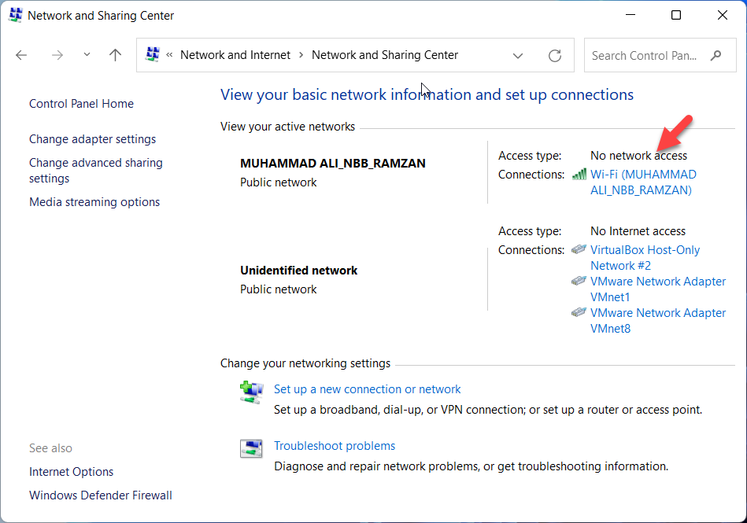Open the recent locations dropdown arrow
Viewport: 747px width, 523px height.
(x=87, y=55)
